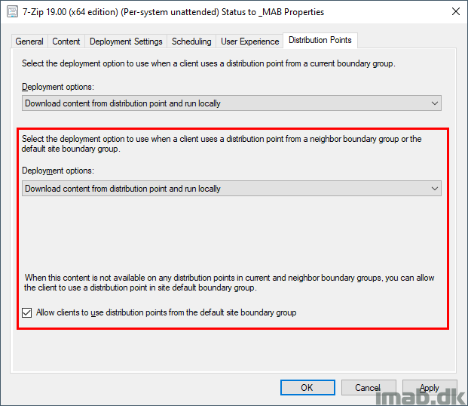Open current boundary group deployment options dropdown
Image resolution: width=468 pixels, height=406 pixels.
click(x=231, y=103)
